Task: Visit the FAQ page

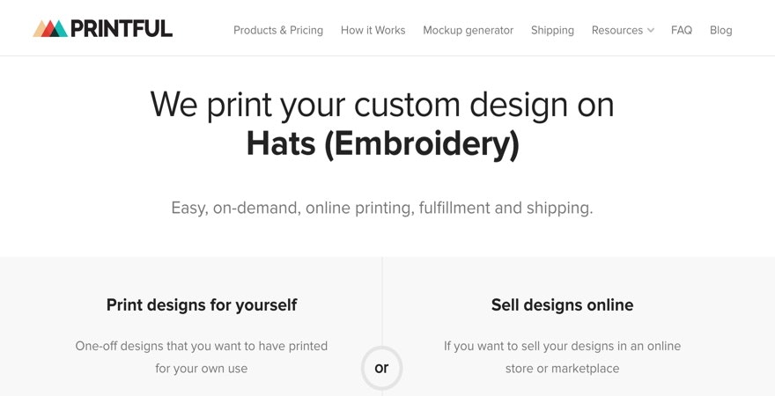Action: click(x=682, y=30)
